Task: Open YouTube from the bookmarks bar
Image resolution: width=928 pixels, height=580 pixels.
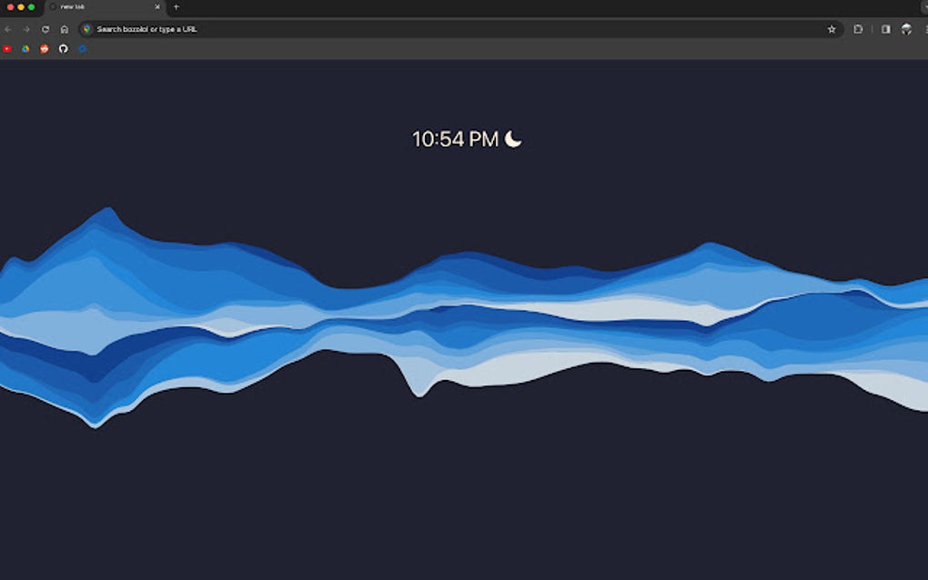Action: 8,49
